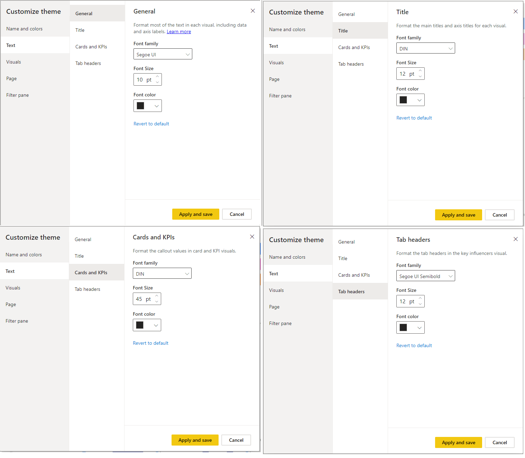Close the Tab headers settings dialog

coord(515,239)
